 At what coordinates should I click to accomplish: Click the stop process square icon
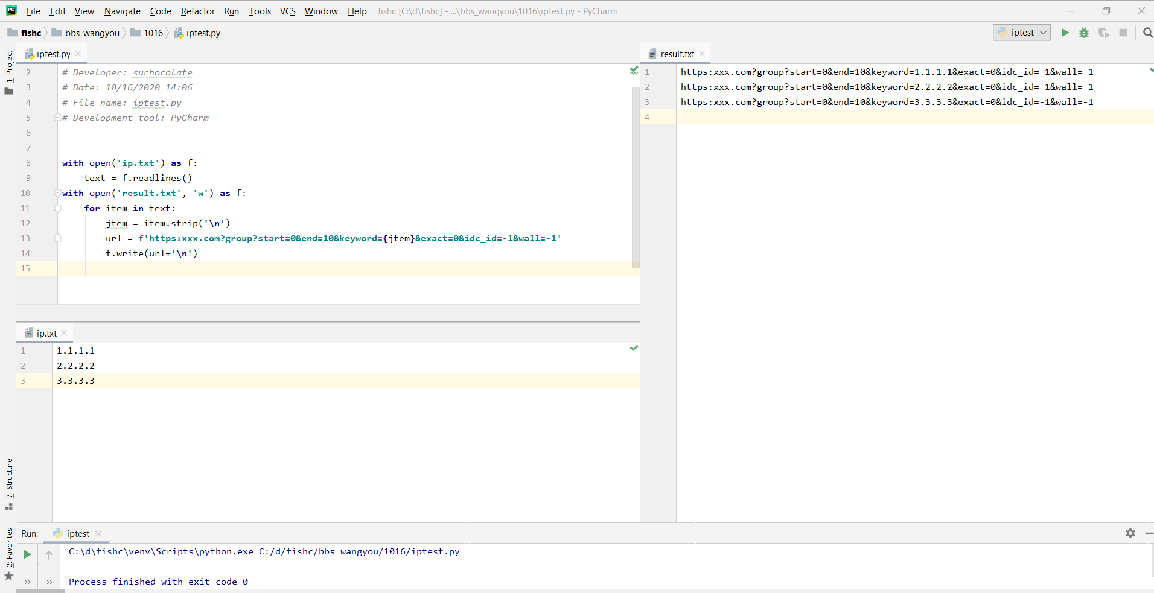pyautogui.click(x=1123, y=33)
